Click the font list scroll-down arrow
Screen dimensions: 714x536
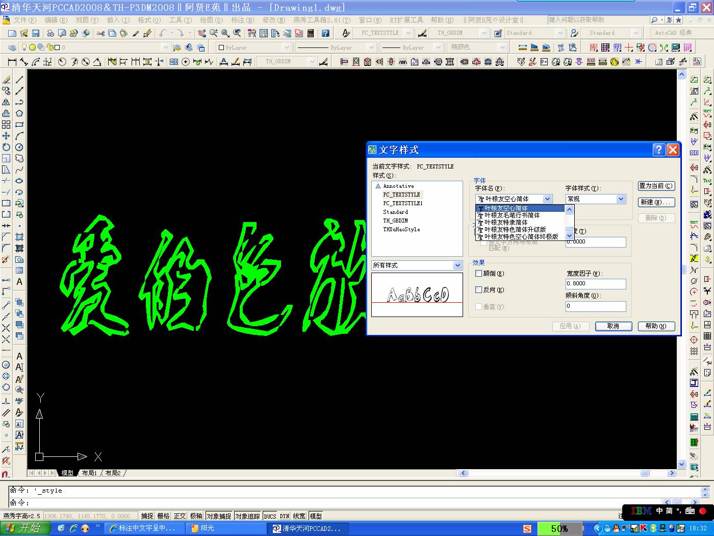570,236
